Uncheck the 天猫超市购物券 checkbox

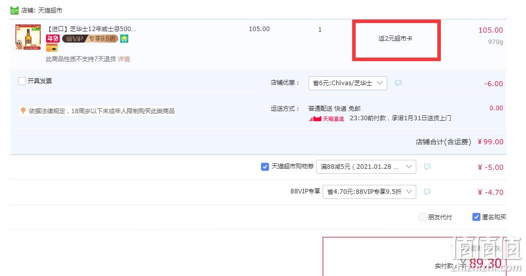point(265,167)
